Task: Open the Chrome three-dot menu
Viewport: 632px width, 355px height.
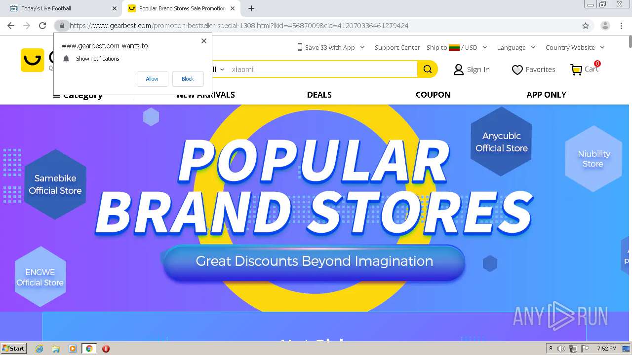Action: [621, 26]
